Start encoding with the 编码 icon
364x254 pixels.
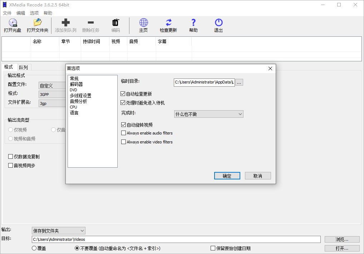115,25
